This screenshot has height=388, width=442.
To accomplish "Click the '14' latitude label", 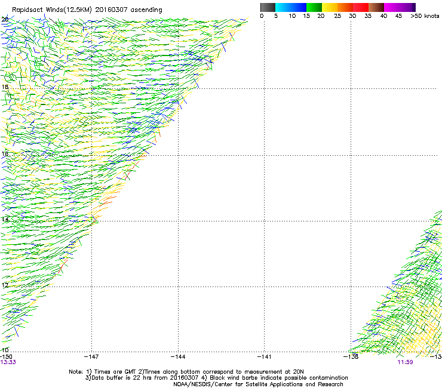I will [5, 220].
